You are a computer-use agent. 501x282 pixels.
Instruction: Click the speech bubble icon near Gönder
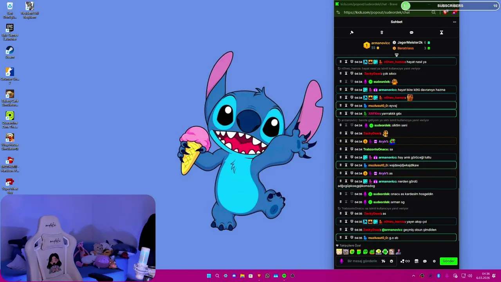425,261
